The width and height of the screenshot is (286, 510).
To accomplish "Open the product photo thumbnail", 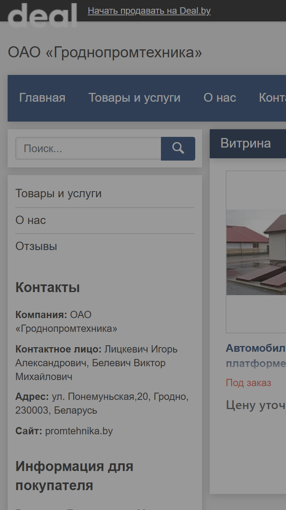I will pos(256,252).
